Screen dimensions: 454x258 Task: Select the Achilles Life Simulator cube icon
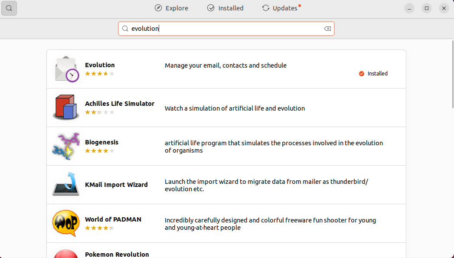pos(66,107)
